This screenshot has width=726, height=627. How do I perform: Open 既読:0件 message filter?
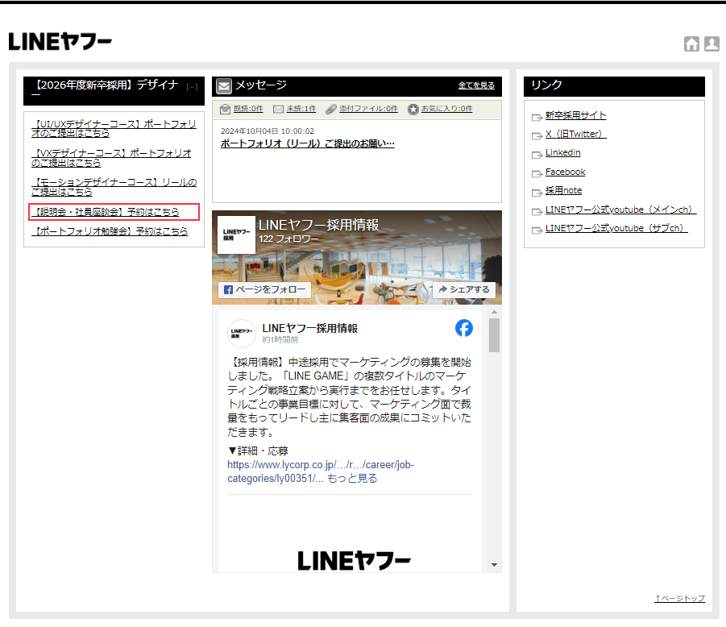pyautogui.click(x=247, y=108)
